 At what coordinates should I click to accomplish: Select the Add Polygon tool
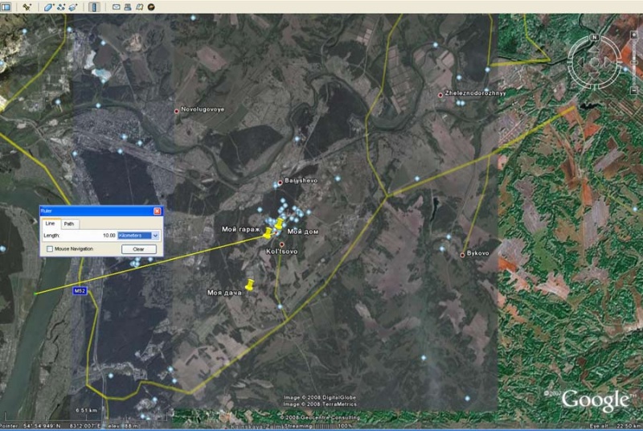(49, 7)
